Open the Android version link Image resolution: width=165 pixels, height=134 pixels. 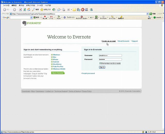(56, 62)
